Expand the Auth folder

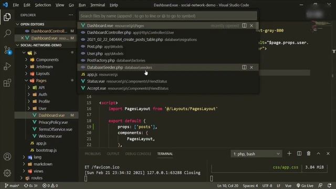click(x=29, y=94)
